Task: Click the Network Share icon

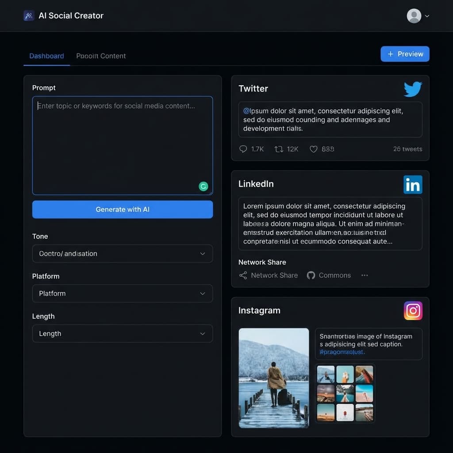Action: click(x=243, y=275)
